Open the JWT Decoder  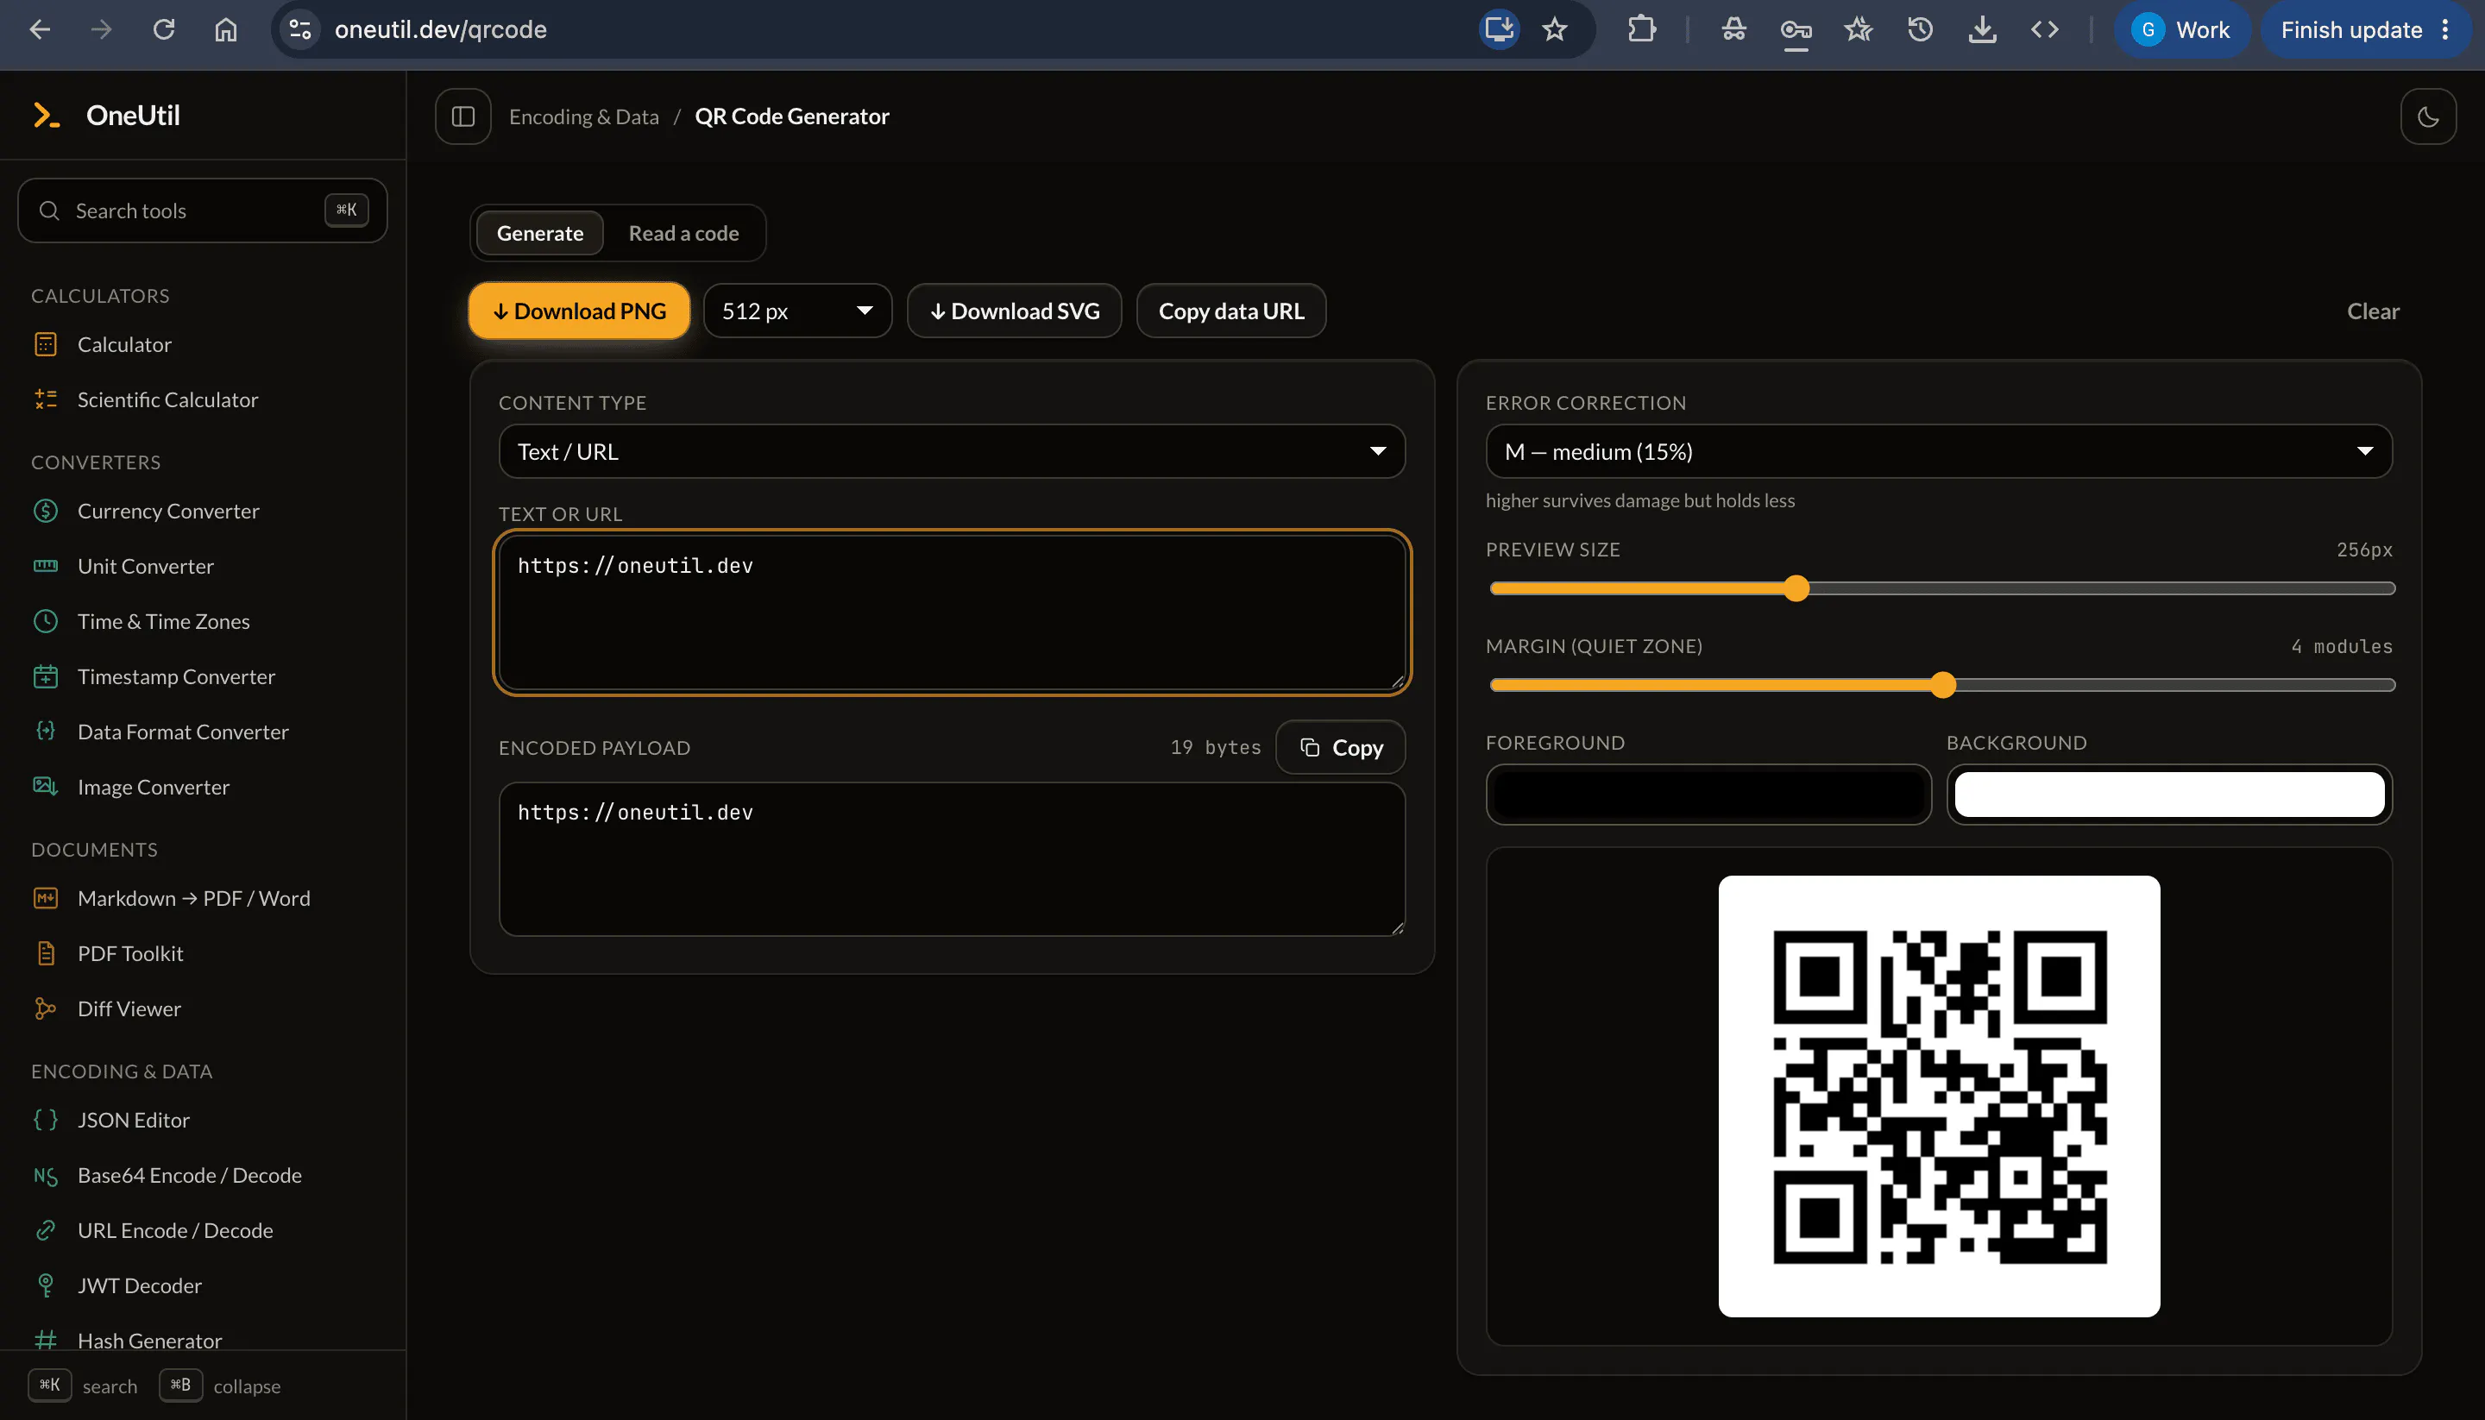click(x=202, y=1285)
